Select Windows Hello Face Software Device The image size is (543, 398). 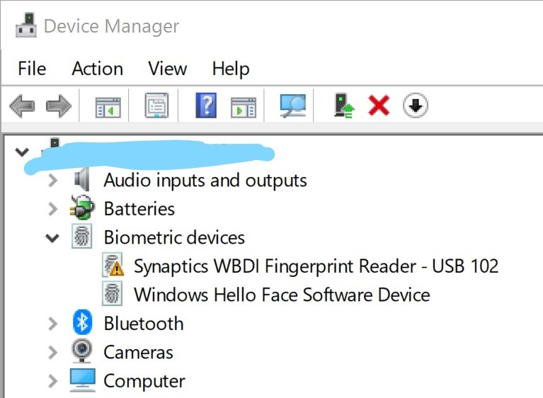[x=281, y=295]
